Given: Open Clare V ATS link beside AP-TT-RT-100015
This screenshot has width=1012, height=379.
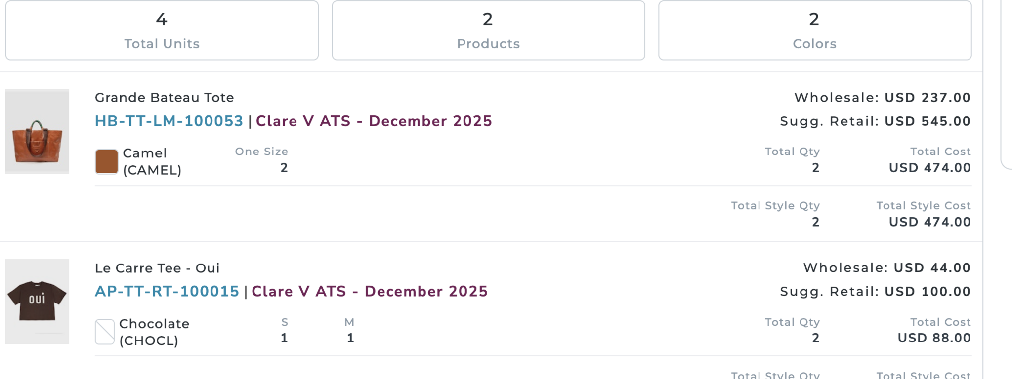Looking at the screenshot, I should click(x=370, y=292).
